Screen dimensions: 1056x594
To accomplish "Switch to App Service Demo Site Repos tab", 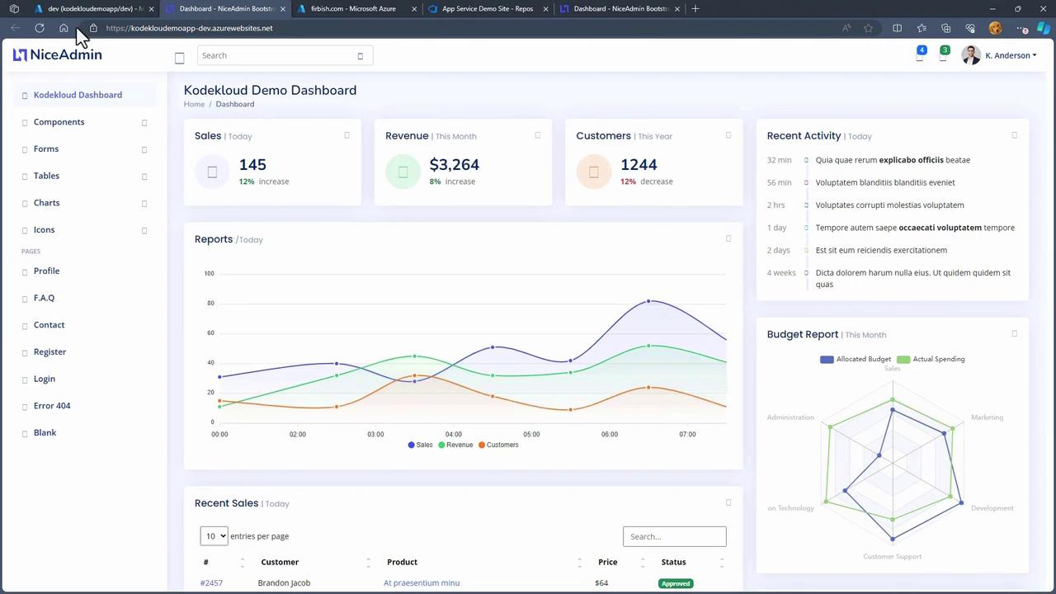I will tap(487, 8).
